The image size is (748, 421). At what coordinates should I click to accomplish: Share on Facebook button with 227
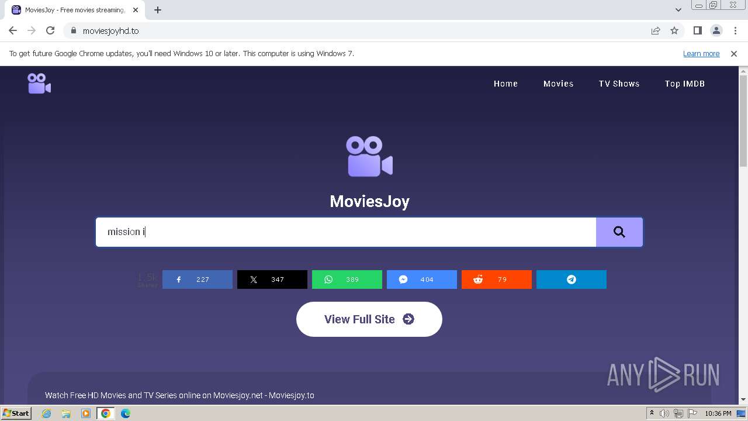click(198, 279)
